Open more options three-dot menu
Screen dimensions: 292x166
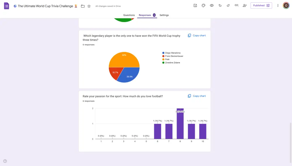click(x=278, y=6)
